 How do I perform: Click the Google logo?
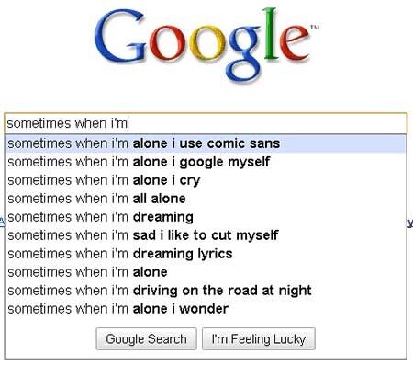click(206, 45)
